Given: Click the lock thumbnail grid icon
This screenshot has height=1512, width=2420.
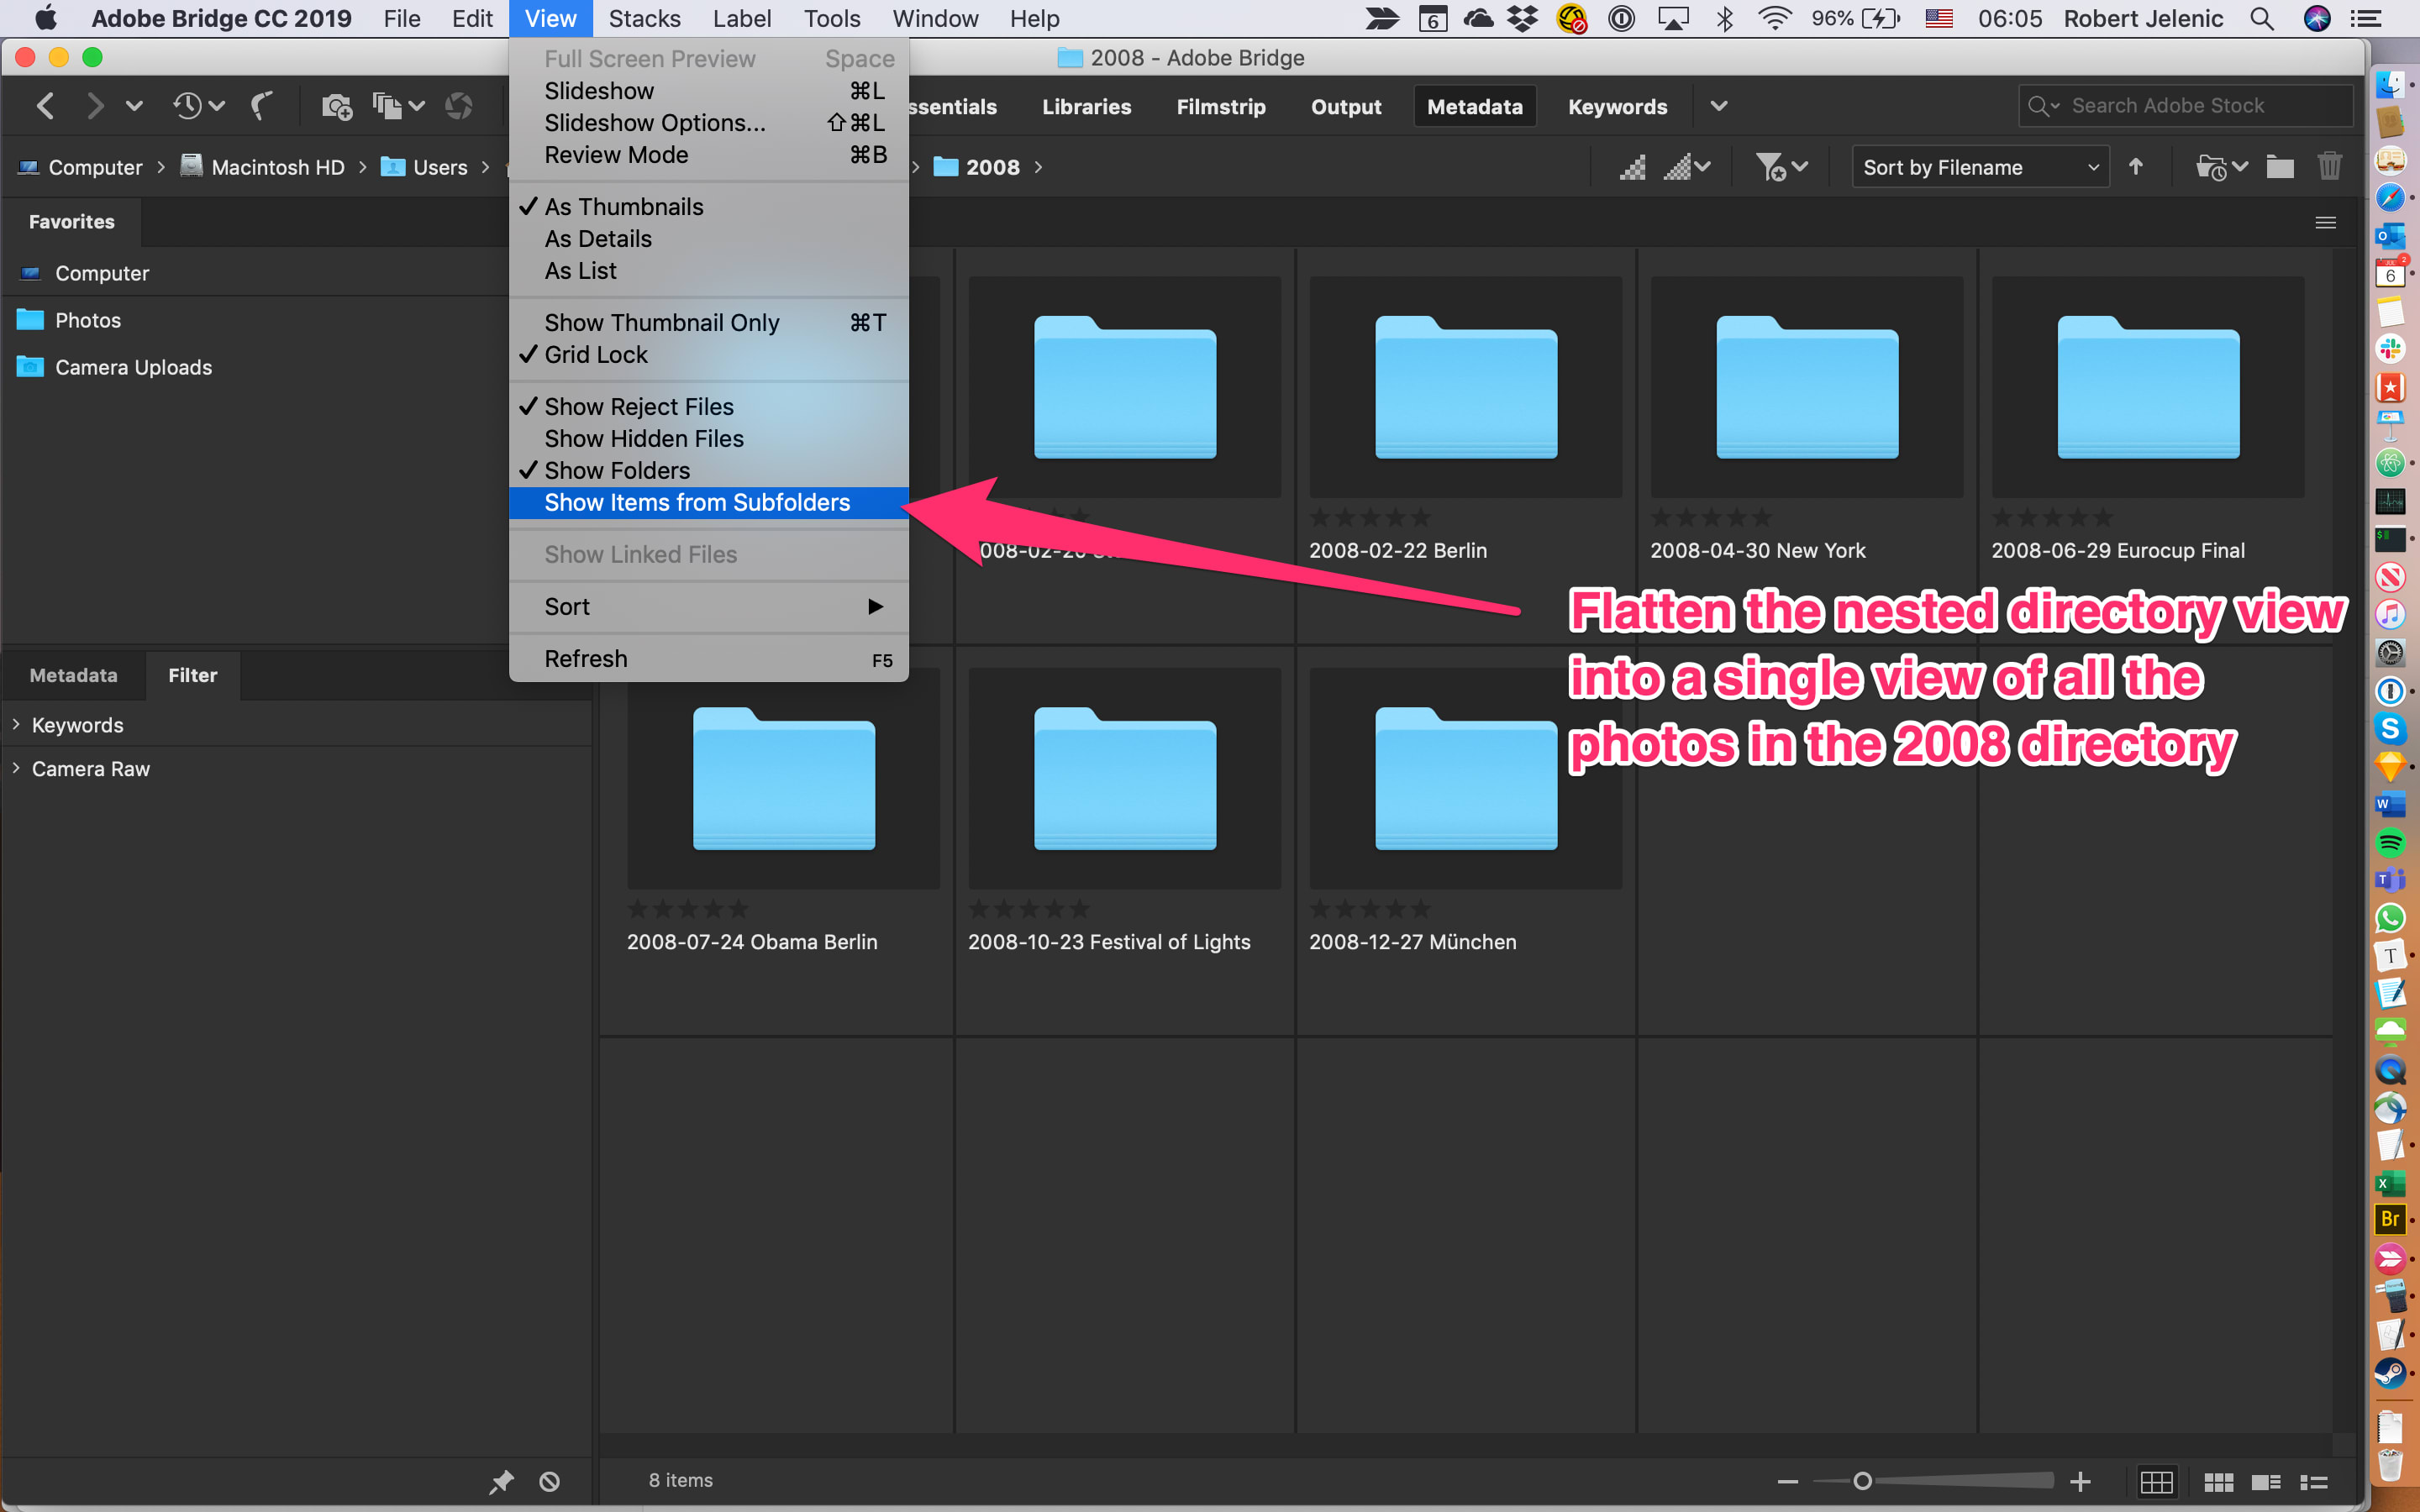Looking at the screenshot, I should (x=2156, y=1481).
